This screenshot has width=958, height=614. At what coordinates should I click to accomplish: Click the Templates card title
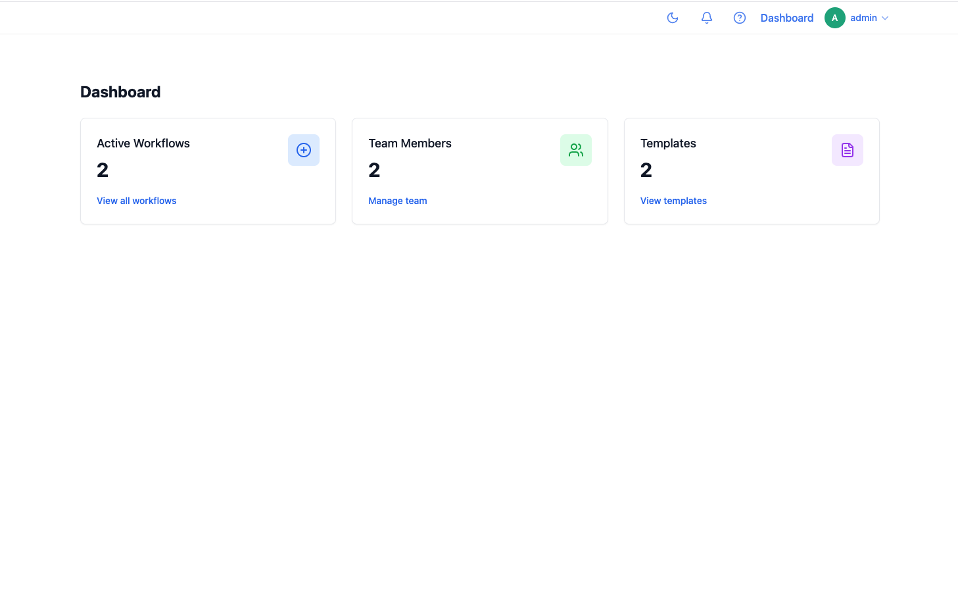(668, 143)
